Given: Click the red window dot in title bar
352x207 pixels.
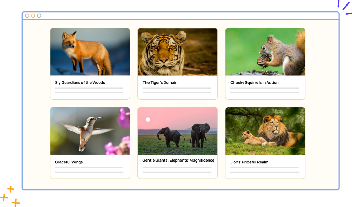Looking at the screenshot, I should 27,16.
